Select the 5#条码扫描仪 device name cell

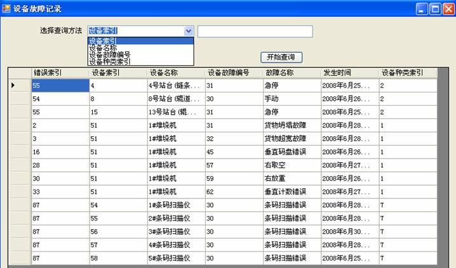point(175,258)
